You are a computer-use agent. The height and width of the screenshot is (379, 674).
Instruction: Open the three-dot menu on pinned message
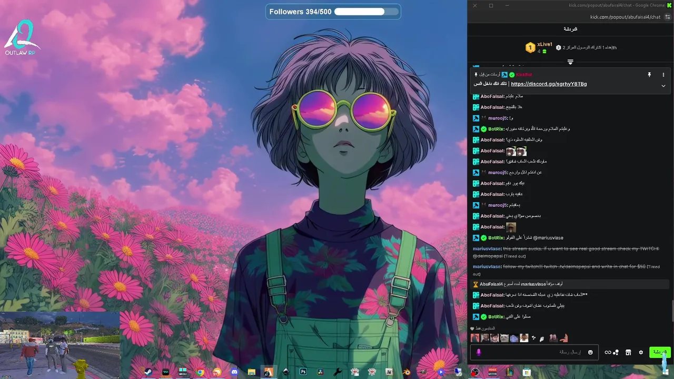(663, 75)
